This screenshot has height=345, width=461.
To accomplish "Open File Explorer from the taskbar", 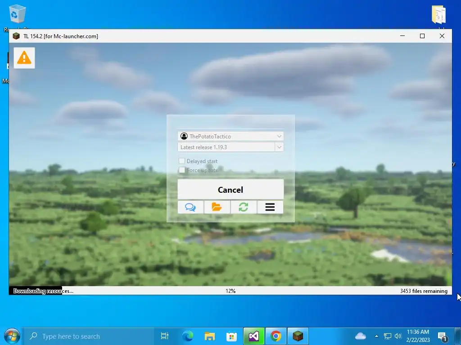I will point(210,336).
